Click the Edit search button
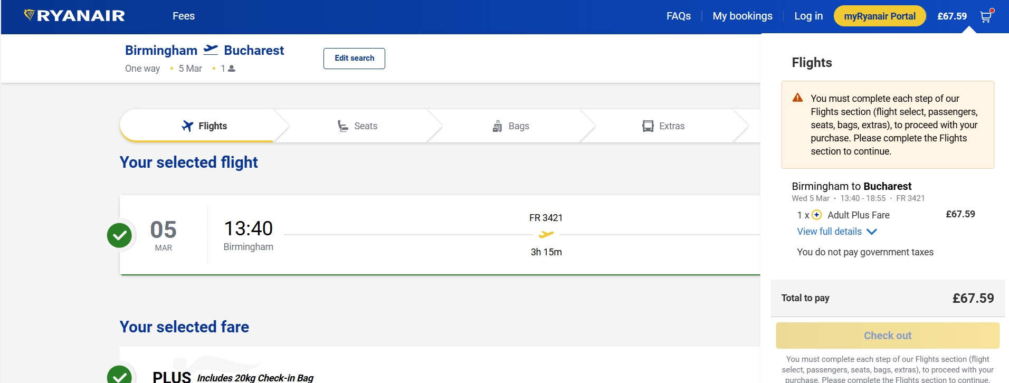The image size is (1009, 383). pyautogui.click(x=354, y=58)
